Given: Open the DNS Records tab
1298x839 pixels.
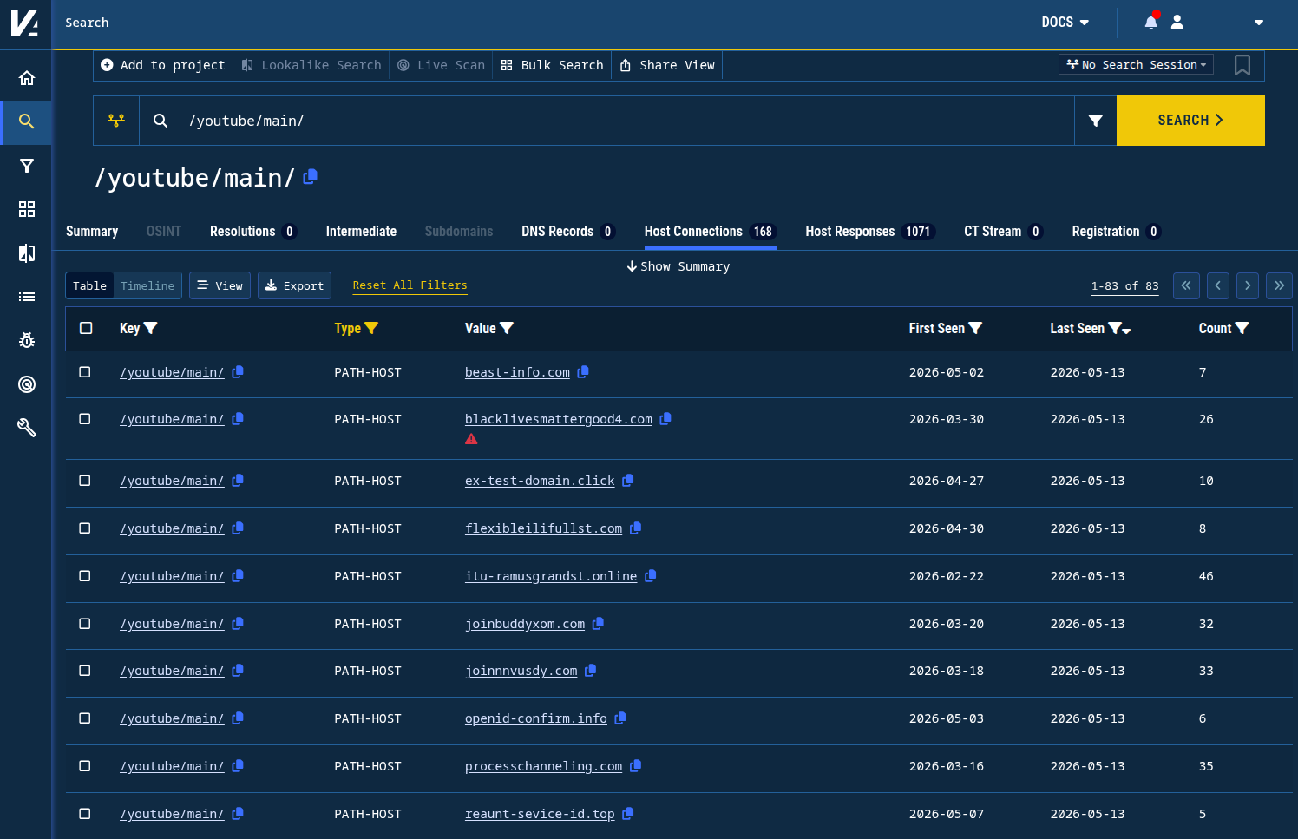Looking at the screenshot, I should point(568,232).
